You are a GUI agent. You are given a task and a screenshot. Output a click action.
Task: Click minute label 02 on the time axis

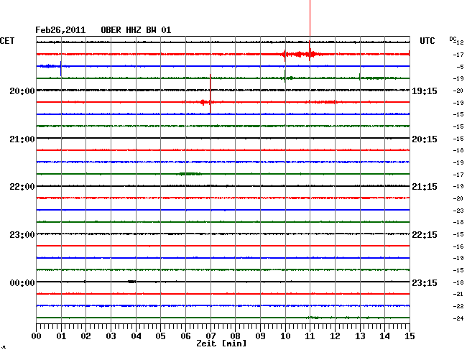point(85,336)
